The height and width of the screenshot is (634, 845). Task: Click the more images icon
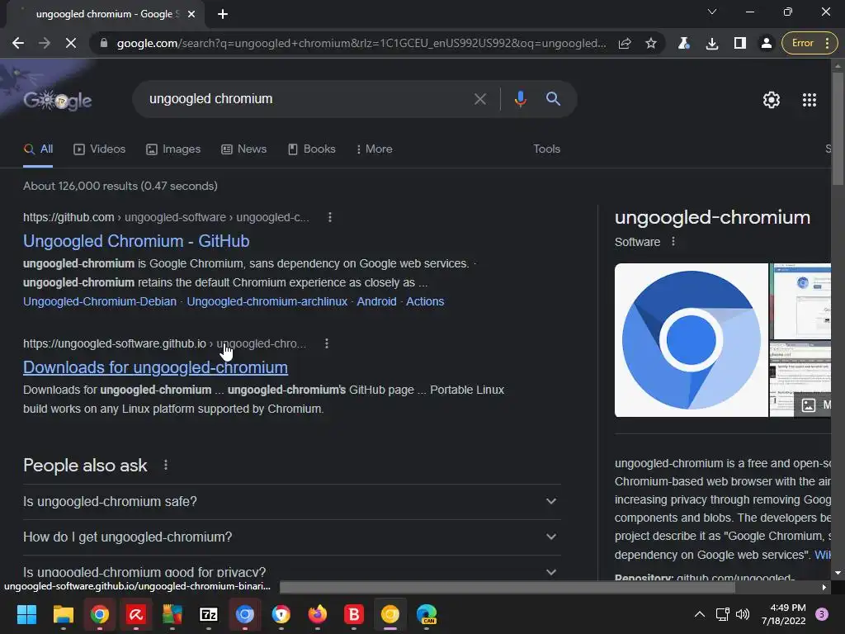[x=809, y=405]
